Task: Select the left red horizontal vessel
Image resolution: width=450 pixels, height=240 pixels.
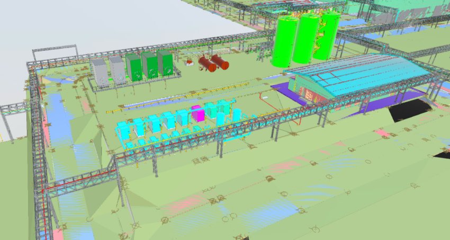Action: tap(207, 64)
